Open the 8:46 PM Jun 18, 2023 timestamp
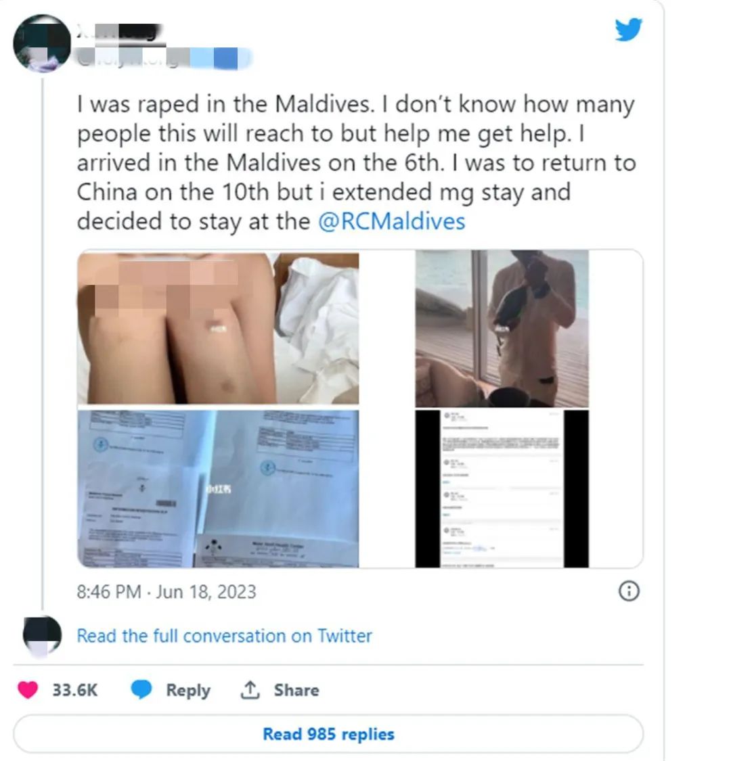This screenshot has width=731, height=761. pos(167,592)
